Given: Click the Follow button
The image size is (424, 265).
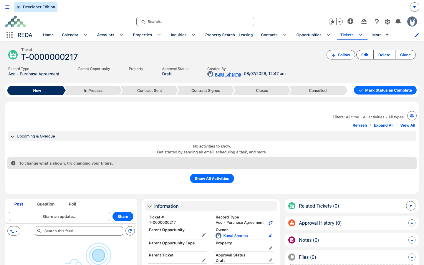Looking at the screenshot, I should point(341,55).
